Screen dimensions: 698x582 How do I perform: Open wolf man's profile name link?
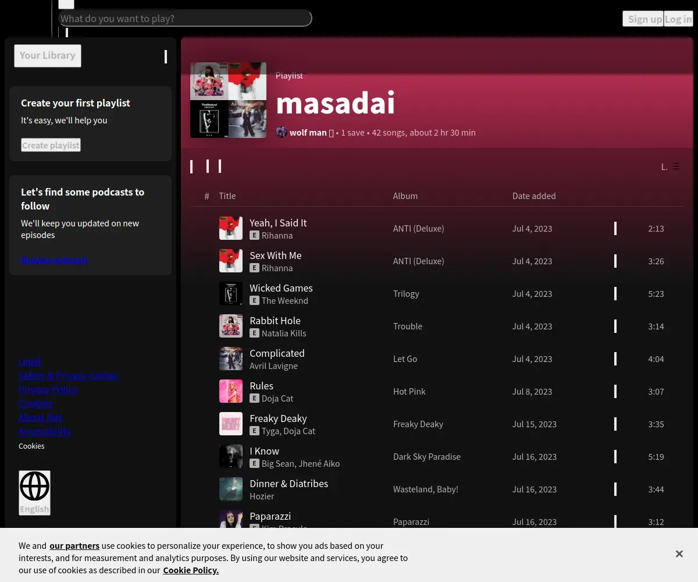308,132
